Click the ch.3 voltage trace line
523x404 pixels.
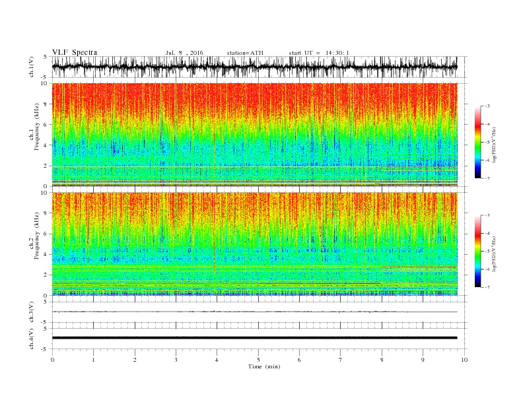(x=254, y=312)
